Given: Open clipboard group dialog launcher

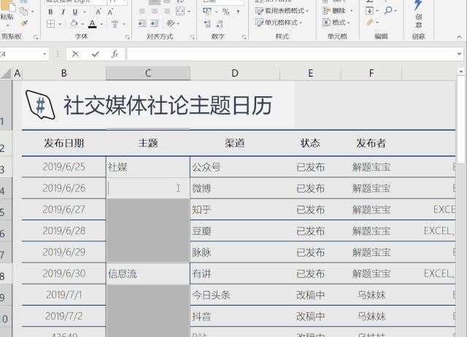Looking at the screenshot, I should tap(36, 37).
